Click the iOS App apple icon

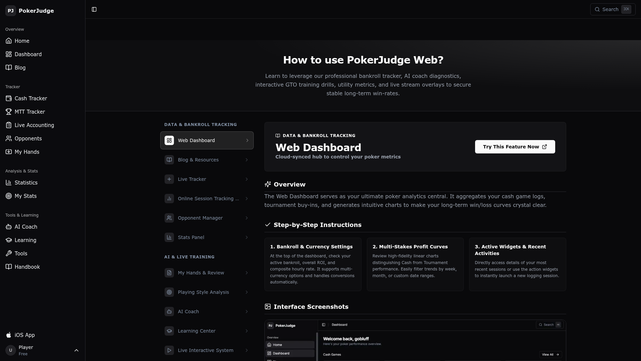click(9, 335)
